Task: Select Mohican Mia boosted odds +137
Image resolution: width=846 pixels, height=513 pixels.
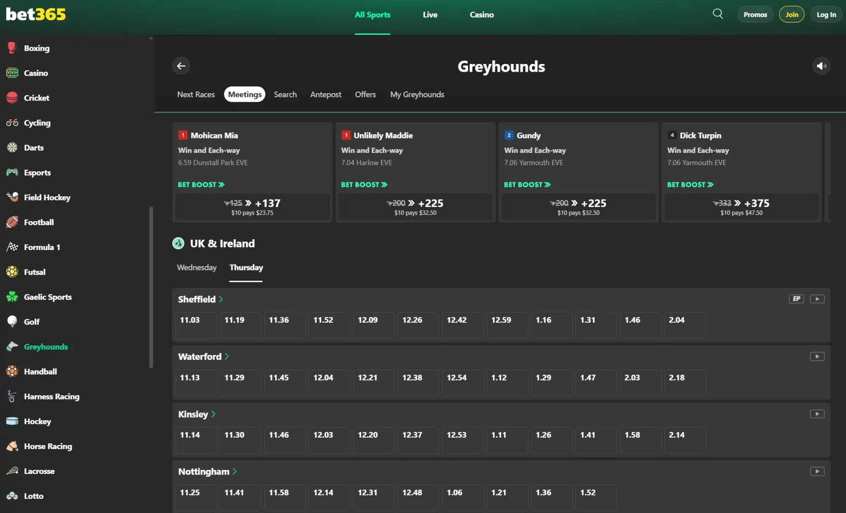Action: pyautogui.click(x=252, y=207)
